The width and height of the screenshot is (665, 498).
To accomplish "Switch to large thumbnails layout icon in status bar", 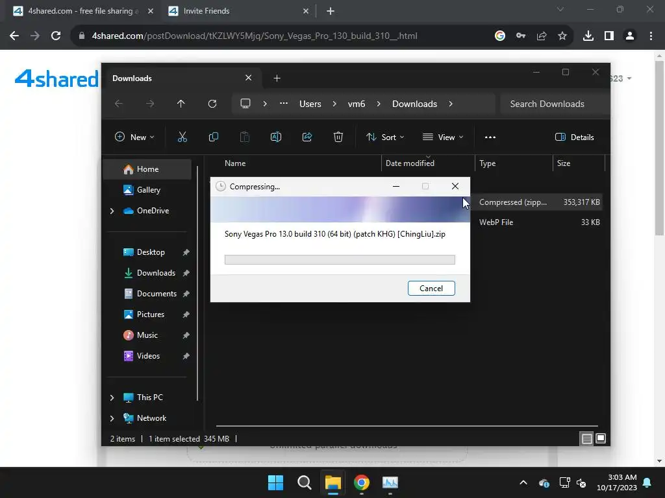I will tap(601, 438).
